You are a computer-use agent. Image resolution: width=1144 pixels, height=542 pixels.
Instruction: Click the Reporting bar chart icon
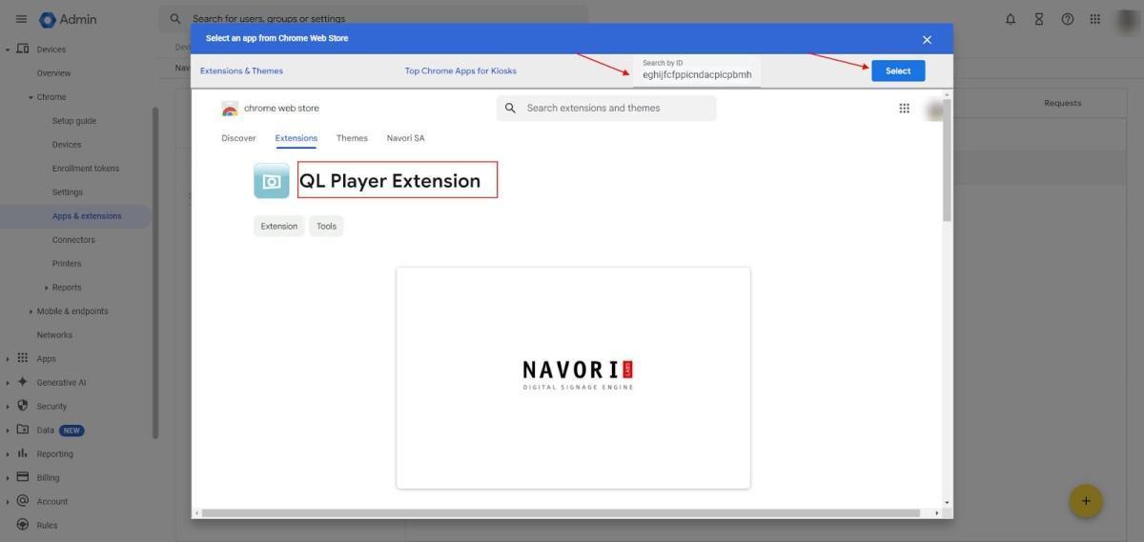click(x=23, y=453)
